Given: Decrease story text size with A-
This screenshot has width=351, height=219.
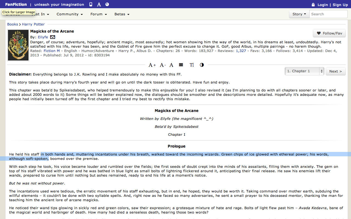Looking at the screenshot, I should 163,65.
